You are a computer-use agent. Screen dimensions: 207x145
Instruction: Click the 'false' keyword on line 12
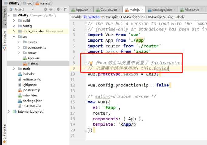[162, 85]
